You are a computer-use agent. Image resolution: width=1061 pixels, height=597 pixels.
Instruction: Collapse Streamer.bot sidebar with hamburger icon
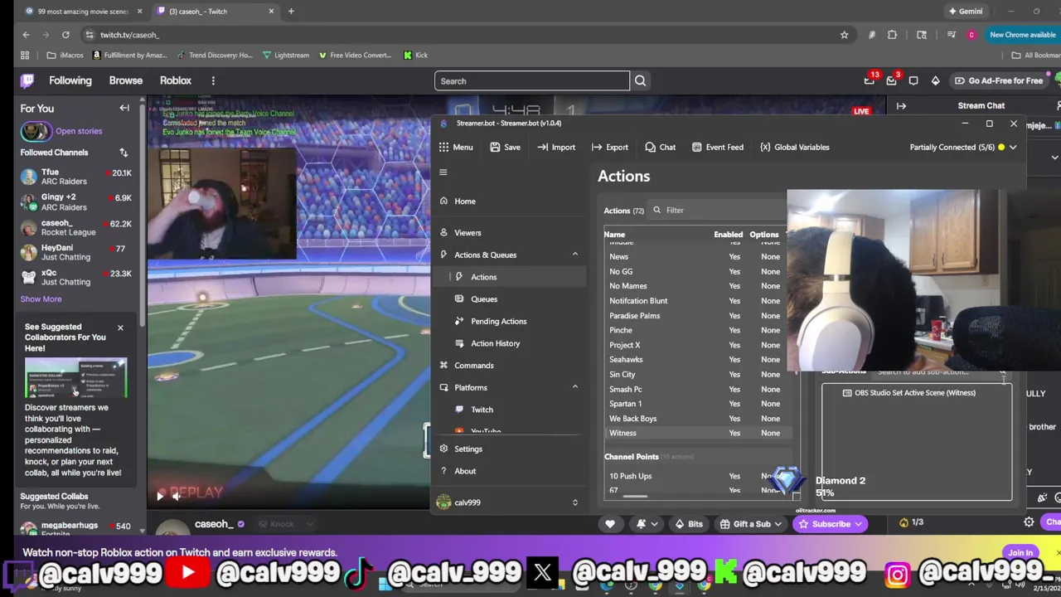pyautogui.click(x=443, y=172)
